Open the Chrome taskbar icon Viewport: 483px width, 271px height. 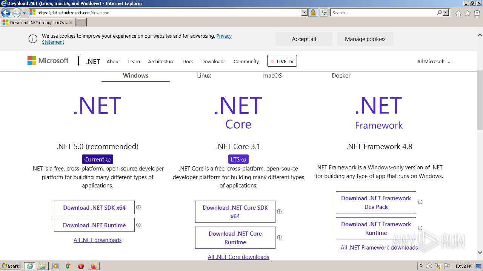[x=68, y=266]
